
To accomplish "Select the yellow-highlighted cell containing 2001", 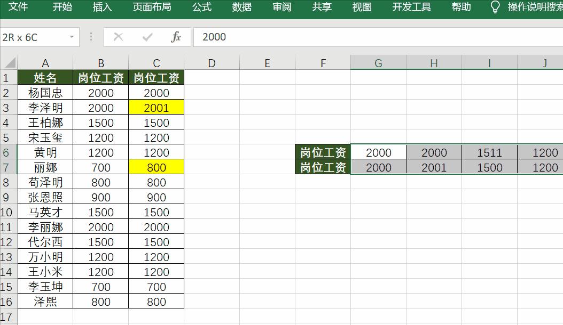I will pos(156,107).
